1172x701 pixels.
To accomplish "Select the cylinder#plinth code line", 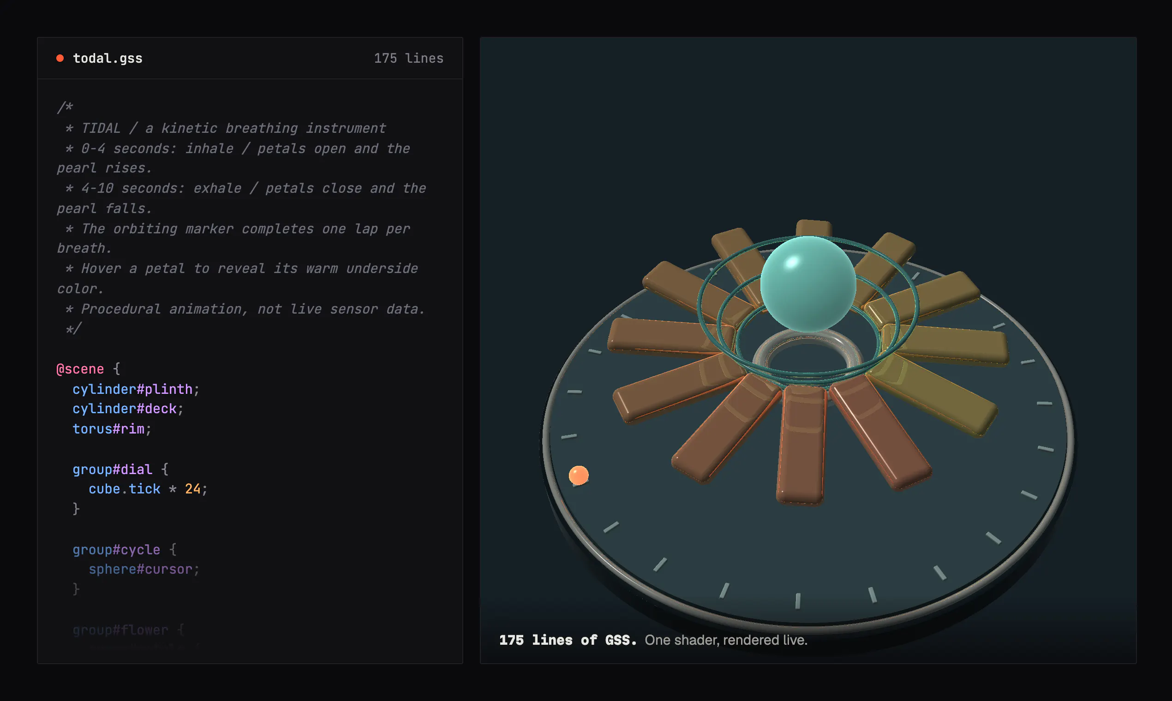I will click(x=136, y=389).
